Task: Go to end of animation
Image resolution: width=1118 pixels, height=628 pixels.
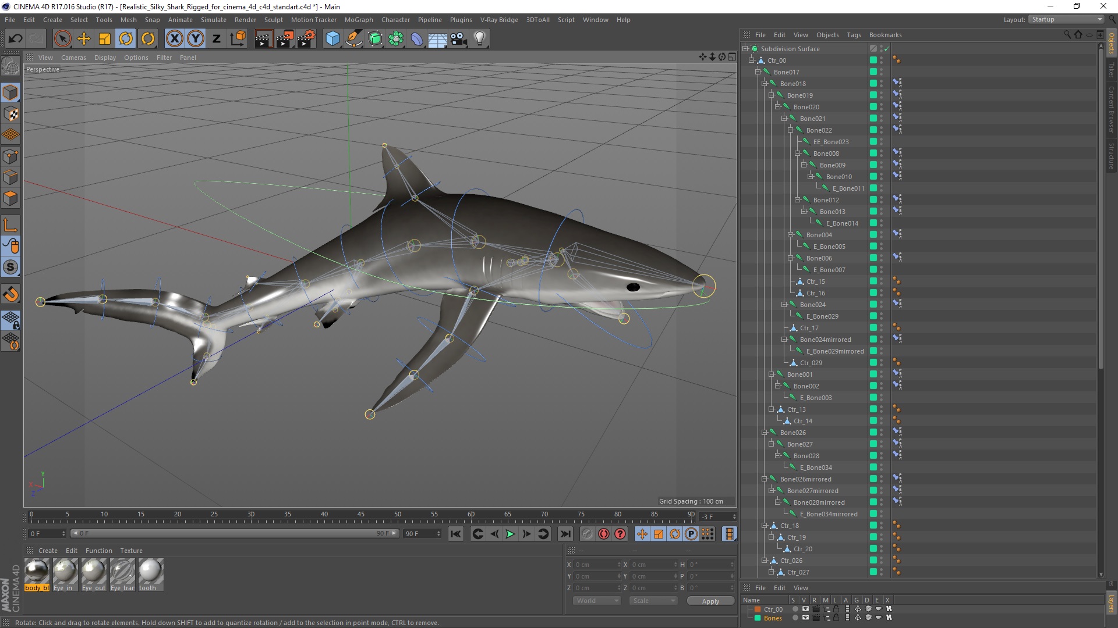Action: [565, 534]
